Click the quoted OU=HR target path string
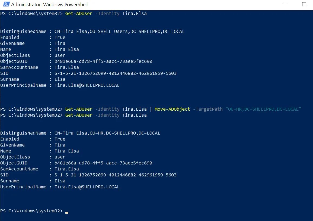This screenshot has height=221, width=313. pos(263,109)
